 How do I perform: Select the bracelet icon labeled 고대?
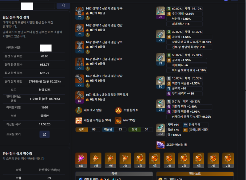(x=160, y=128)
